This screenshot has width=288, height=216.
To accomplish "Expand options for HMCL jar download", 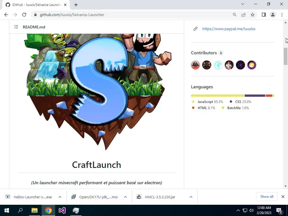I will pos(191,197).
